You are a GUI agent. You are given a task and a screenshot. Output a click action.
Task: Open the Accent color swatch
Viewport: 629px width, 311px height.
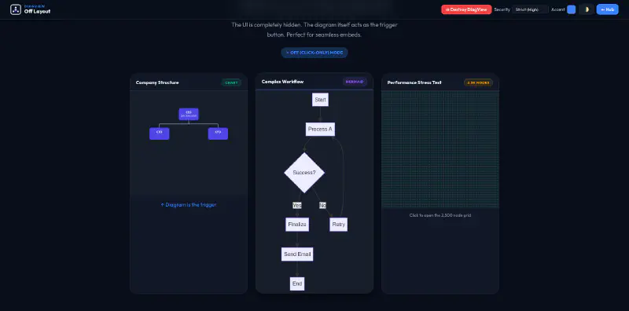click(x=572, y=9)
